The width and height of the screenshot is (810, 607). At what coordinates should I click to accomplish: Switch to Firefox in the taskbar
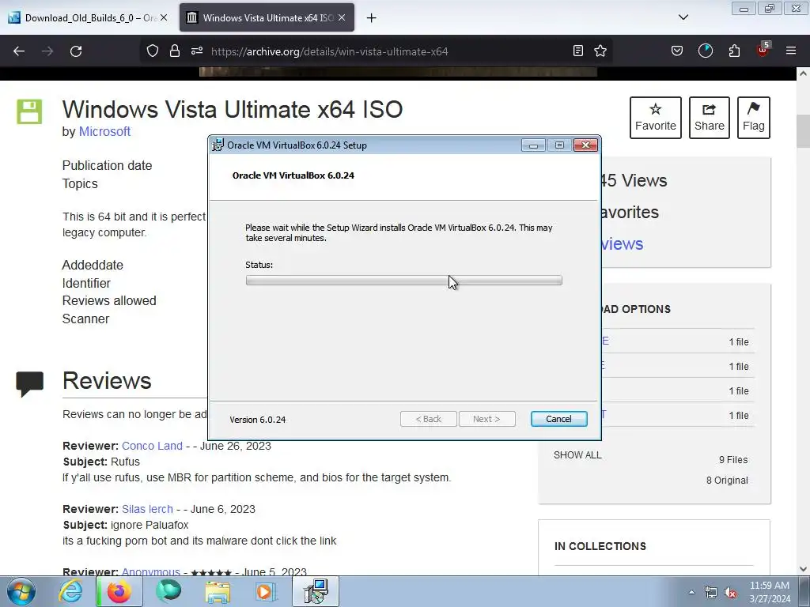point(119,591)
